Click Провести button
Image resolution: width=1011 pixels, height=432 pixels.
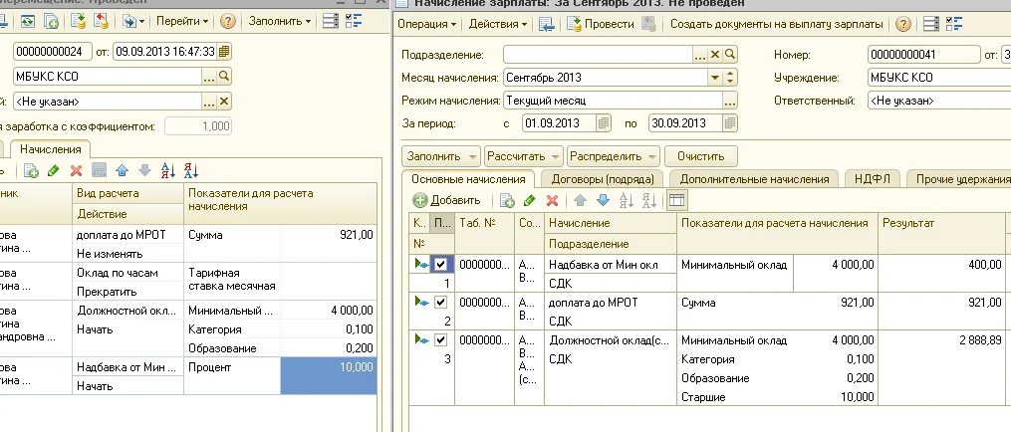click(x=601, y=25)
